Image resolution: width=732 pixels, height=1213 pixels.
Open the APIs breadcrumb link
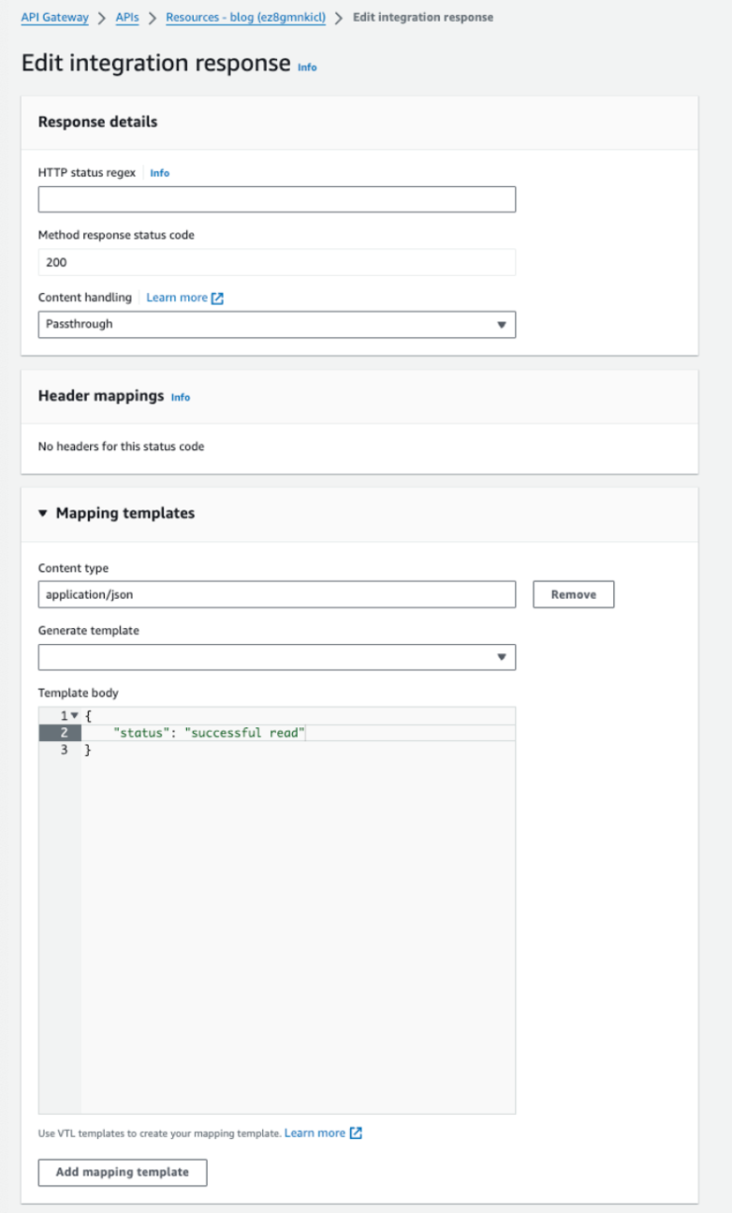click(126, 16)
